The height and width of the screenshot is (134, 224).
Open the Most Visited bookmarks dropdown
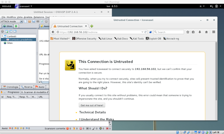[x=62, y=38]
